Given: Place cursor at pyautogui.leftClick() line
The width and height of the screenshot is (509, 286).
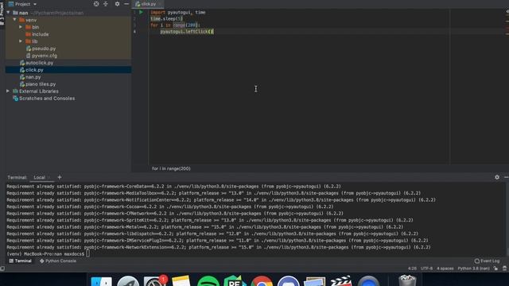Looking at the screenshot, I should (x=187, y=32).
